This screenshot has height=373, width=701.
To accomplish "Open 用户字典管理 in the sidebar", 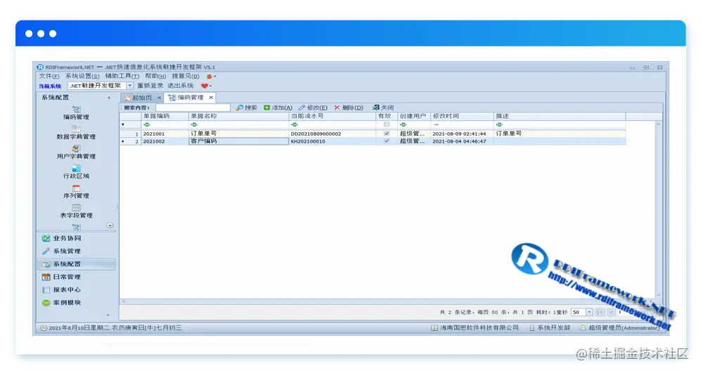I will [76, 152].
